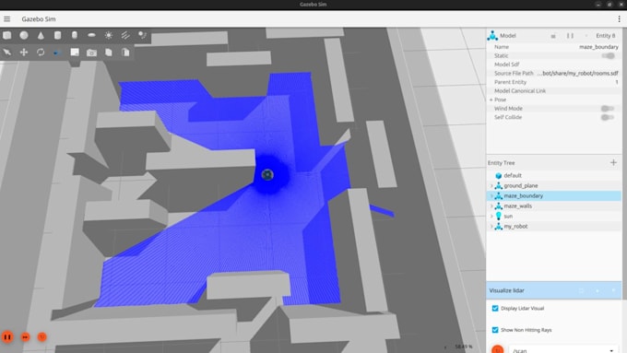Select the translate (move) tool
Image resolution: width=627 pixels, height=353 pixels.
[24, 53]
